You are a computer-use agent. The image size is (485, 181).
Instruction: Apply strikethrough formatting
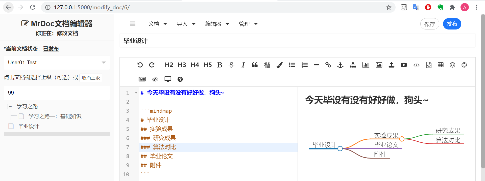click(231, 65)
